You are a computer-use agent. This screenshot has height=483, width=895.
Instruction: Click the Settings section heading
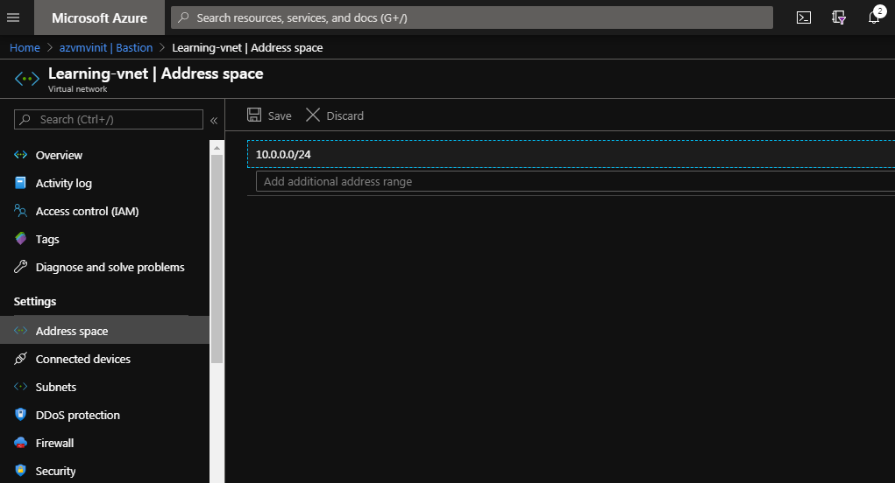[35, 301]
